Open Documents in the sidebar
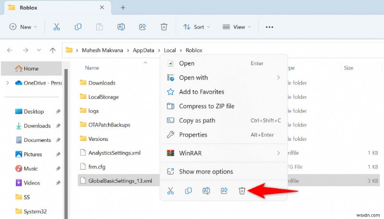The image size is (384, 219). pyautogui.click(x=33, y=140)
